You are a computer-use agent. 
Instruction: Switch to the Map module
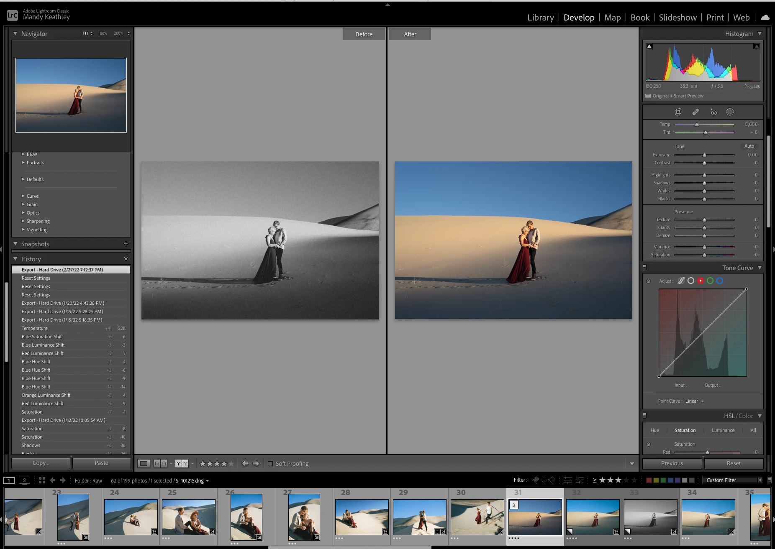click(x=612, y=18)
